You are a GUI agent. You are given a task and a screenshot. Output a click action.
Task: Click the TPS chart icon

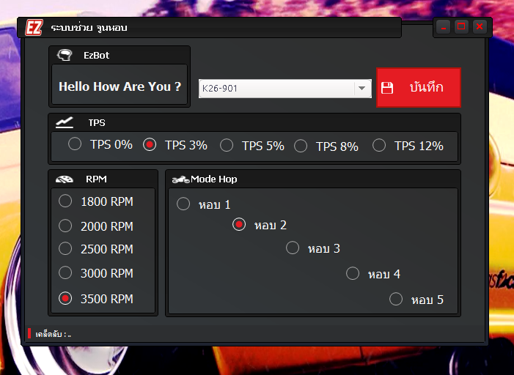[65, 122]
